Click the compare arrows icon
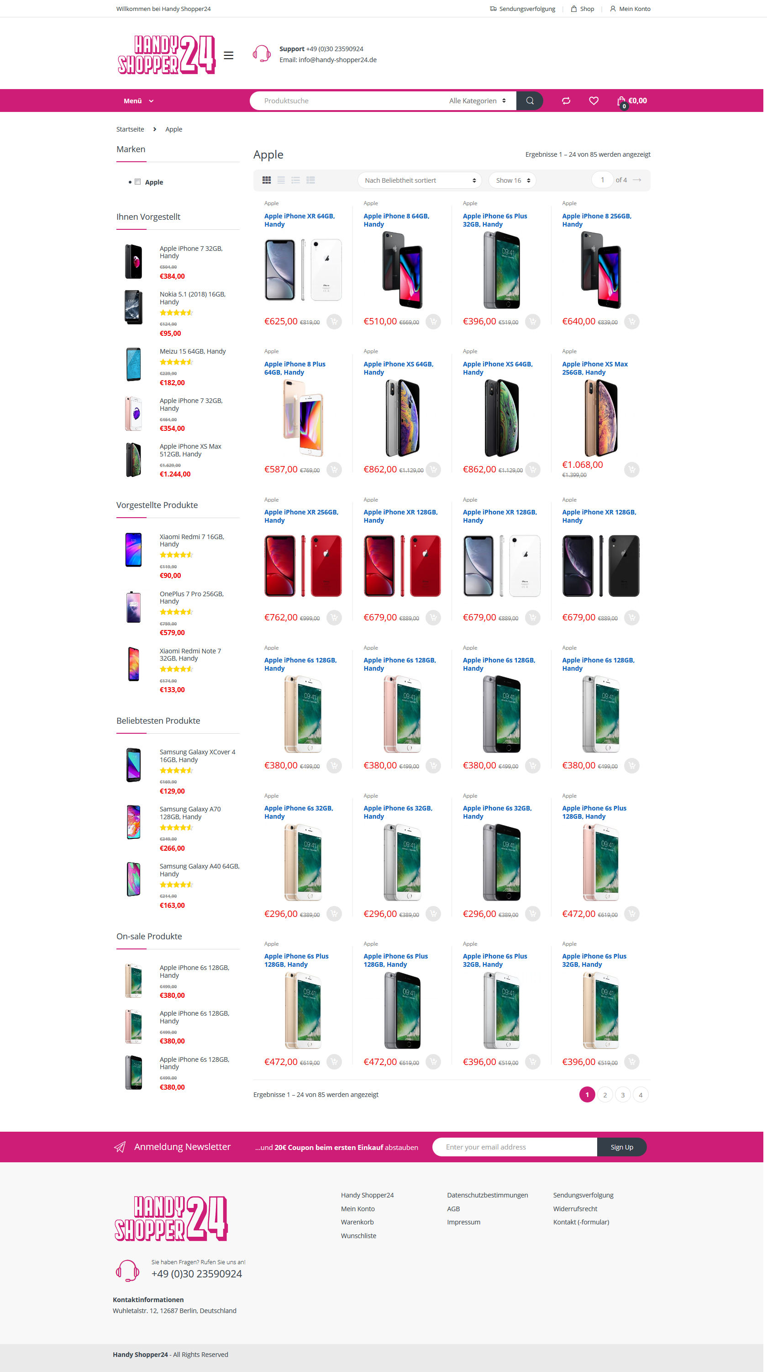 pyautogui.click(x=566, y=101)
